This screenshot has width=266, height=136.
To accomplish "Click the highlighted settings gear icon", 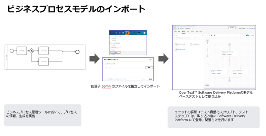I will (x=126, y=33).
